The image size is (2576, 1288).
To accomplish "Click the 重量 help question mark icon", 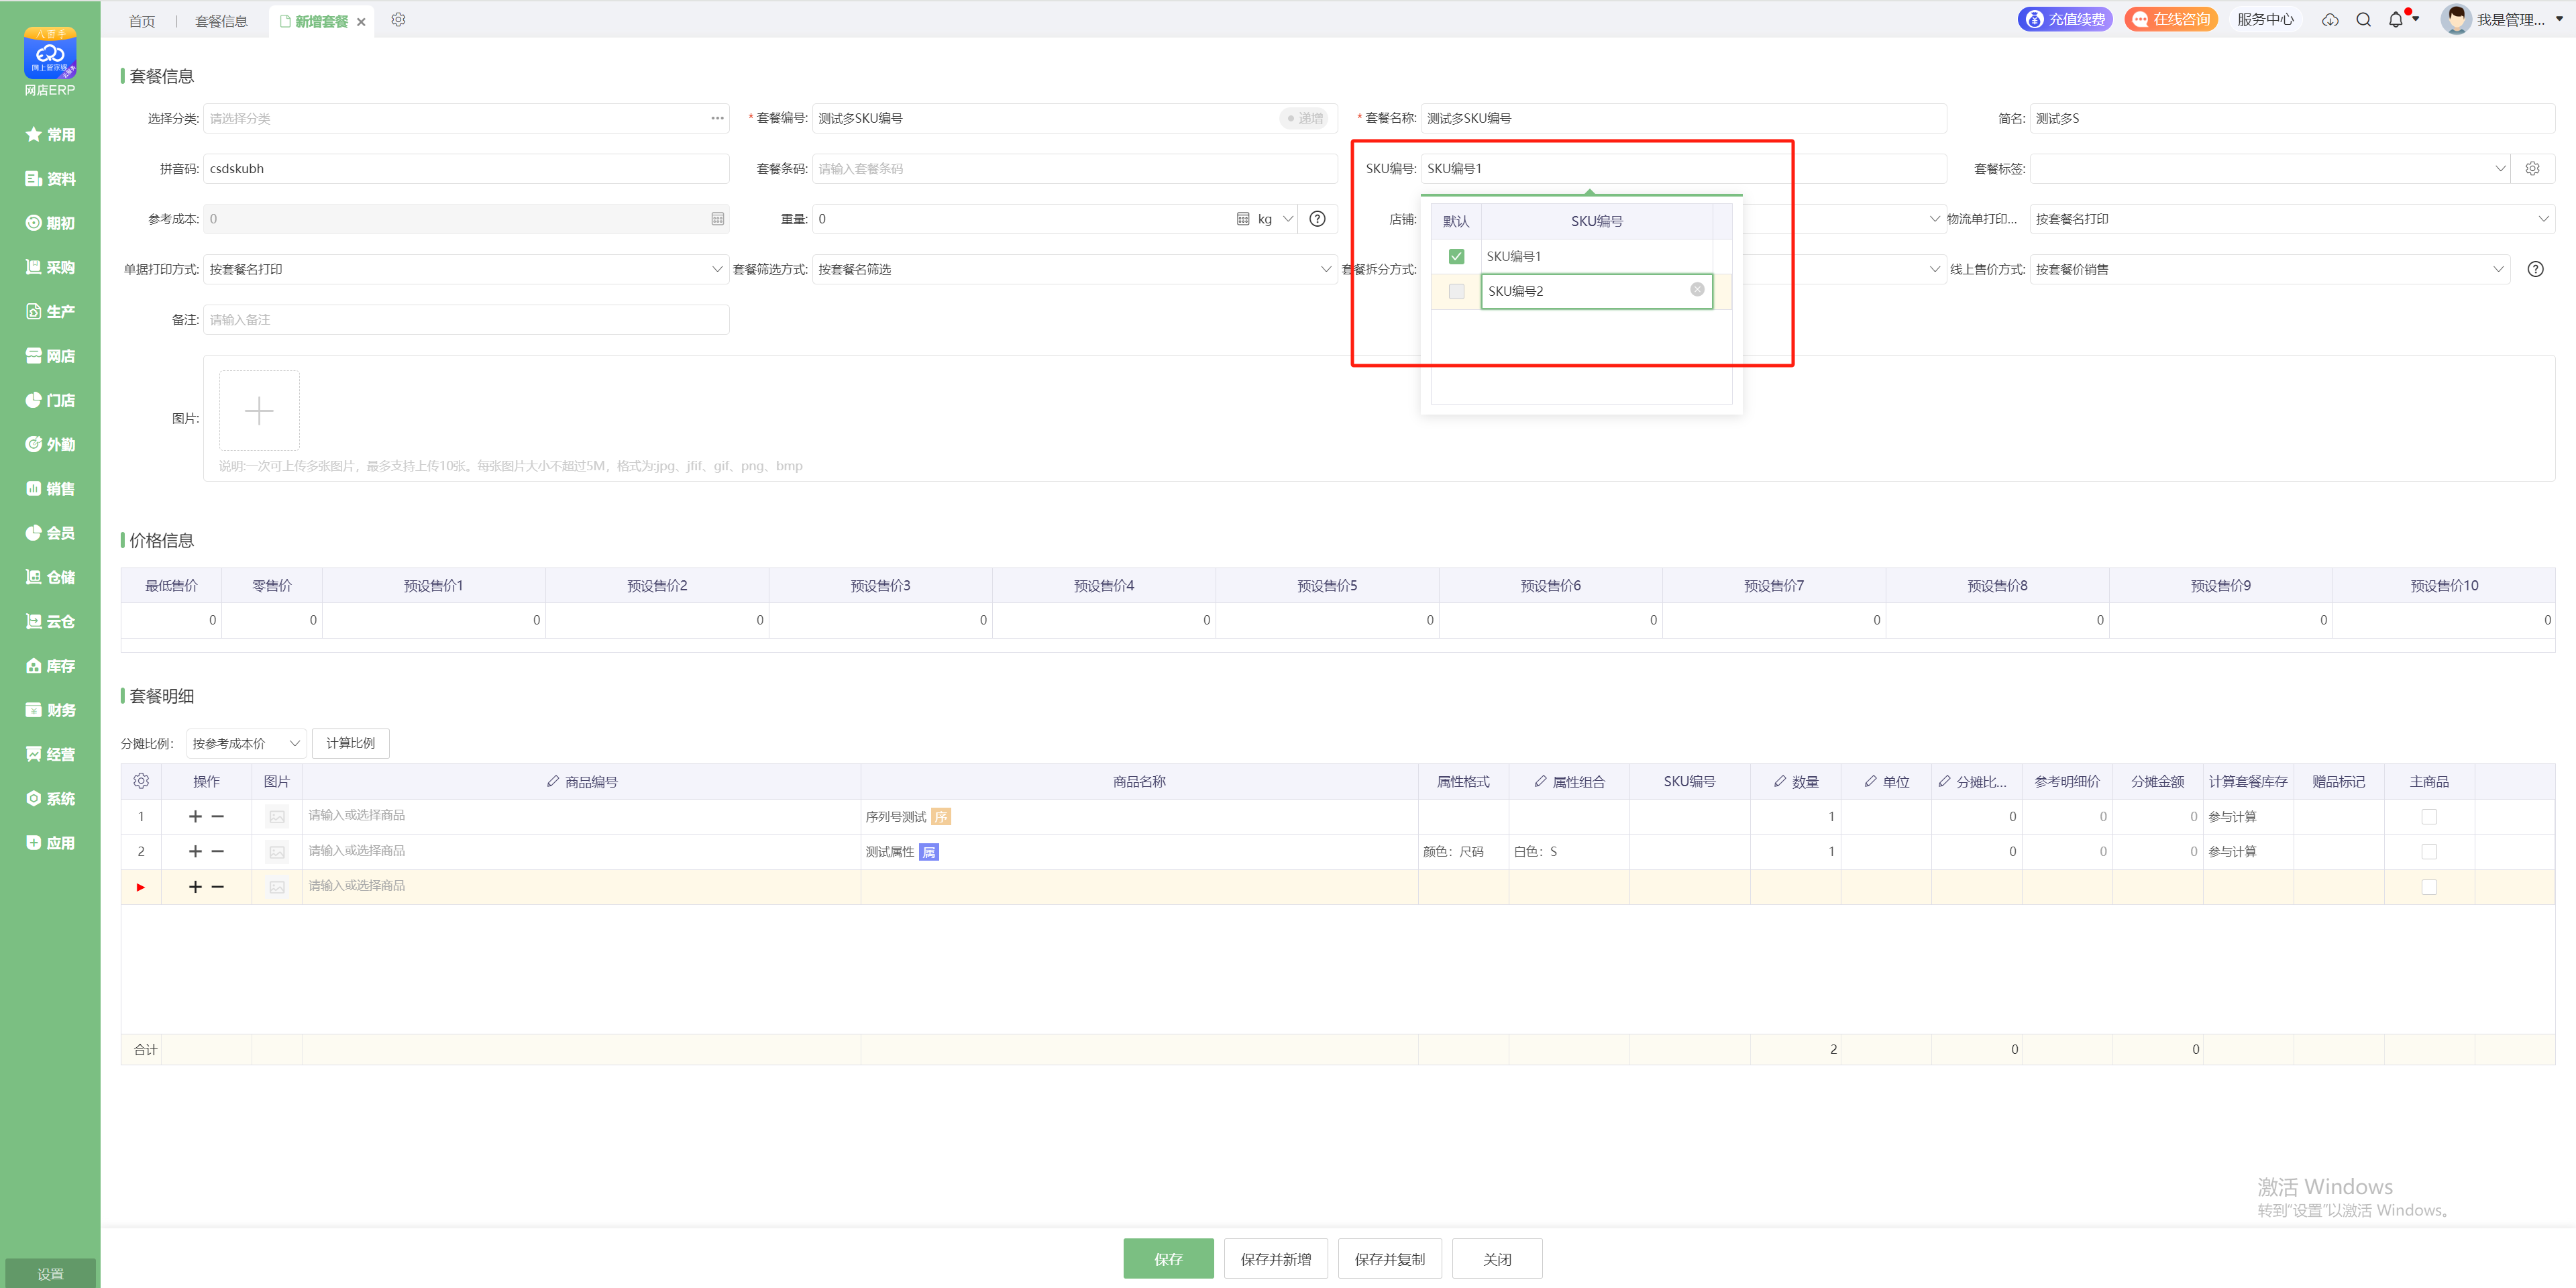I will pyautogui.click(x=1318, y=219).
